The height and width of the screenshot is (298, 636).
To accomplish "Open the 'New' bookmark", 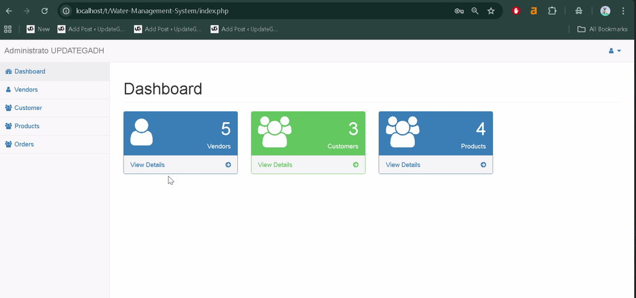I will (38, 29).
